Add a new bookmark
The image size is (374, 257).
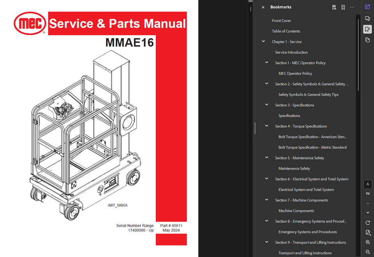point(343,7)
